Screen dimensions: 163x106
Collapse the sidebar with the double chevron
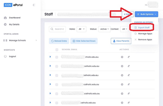click(x=34, y=5)
